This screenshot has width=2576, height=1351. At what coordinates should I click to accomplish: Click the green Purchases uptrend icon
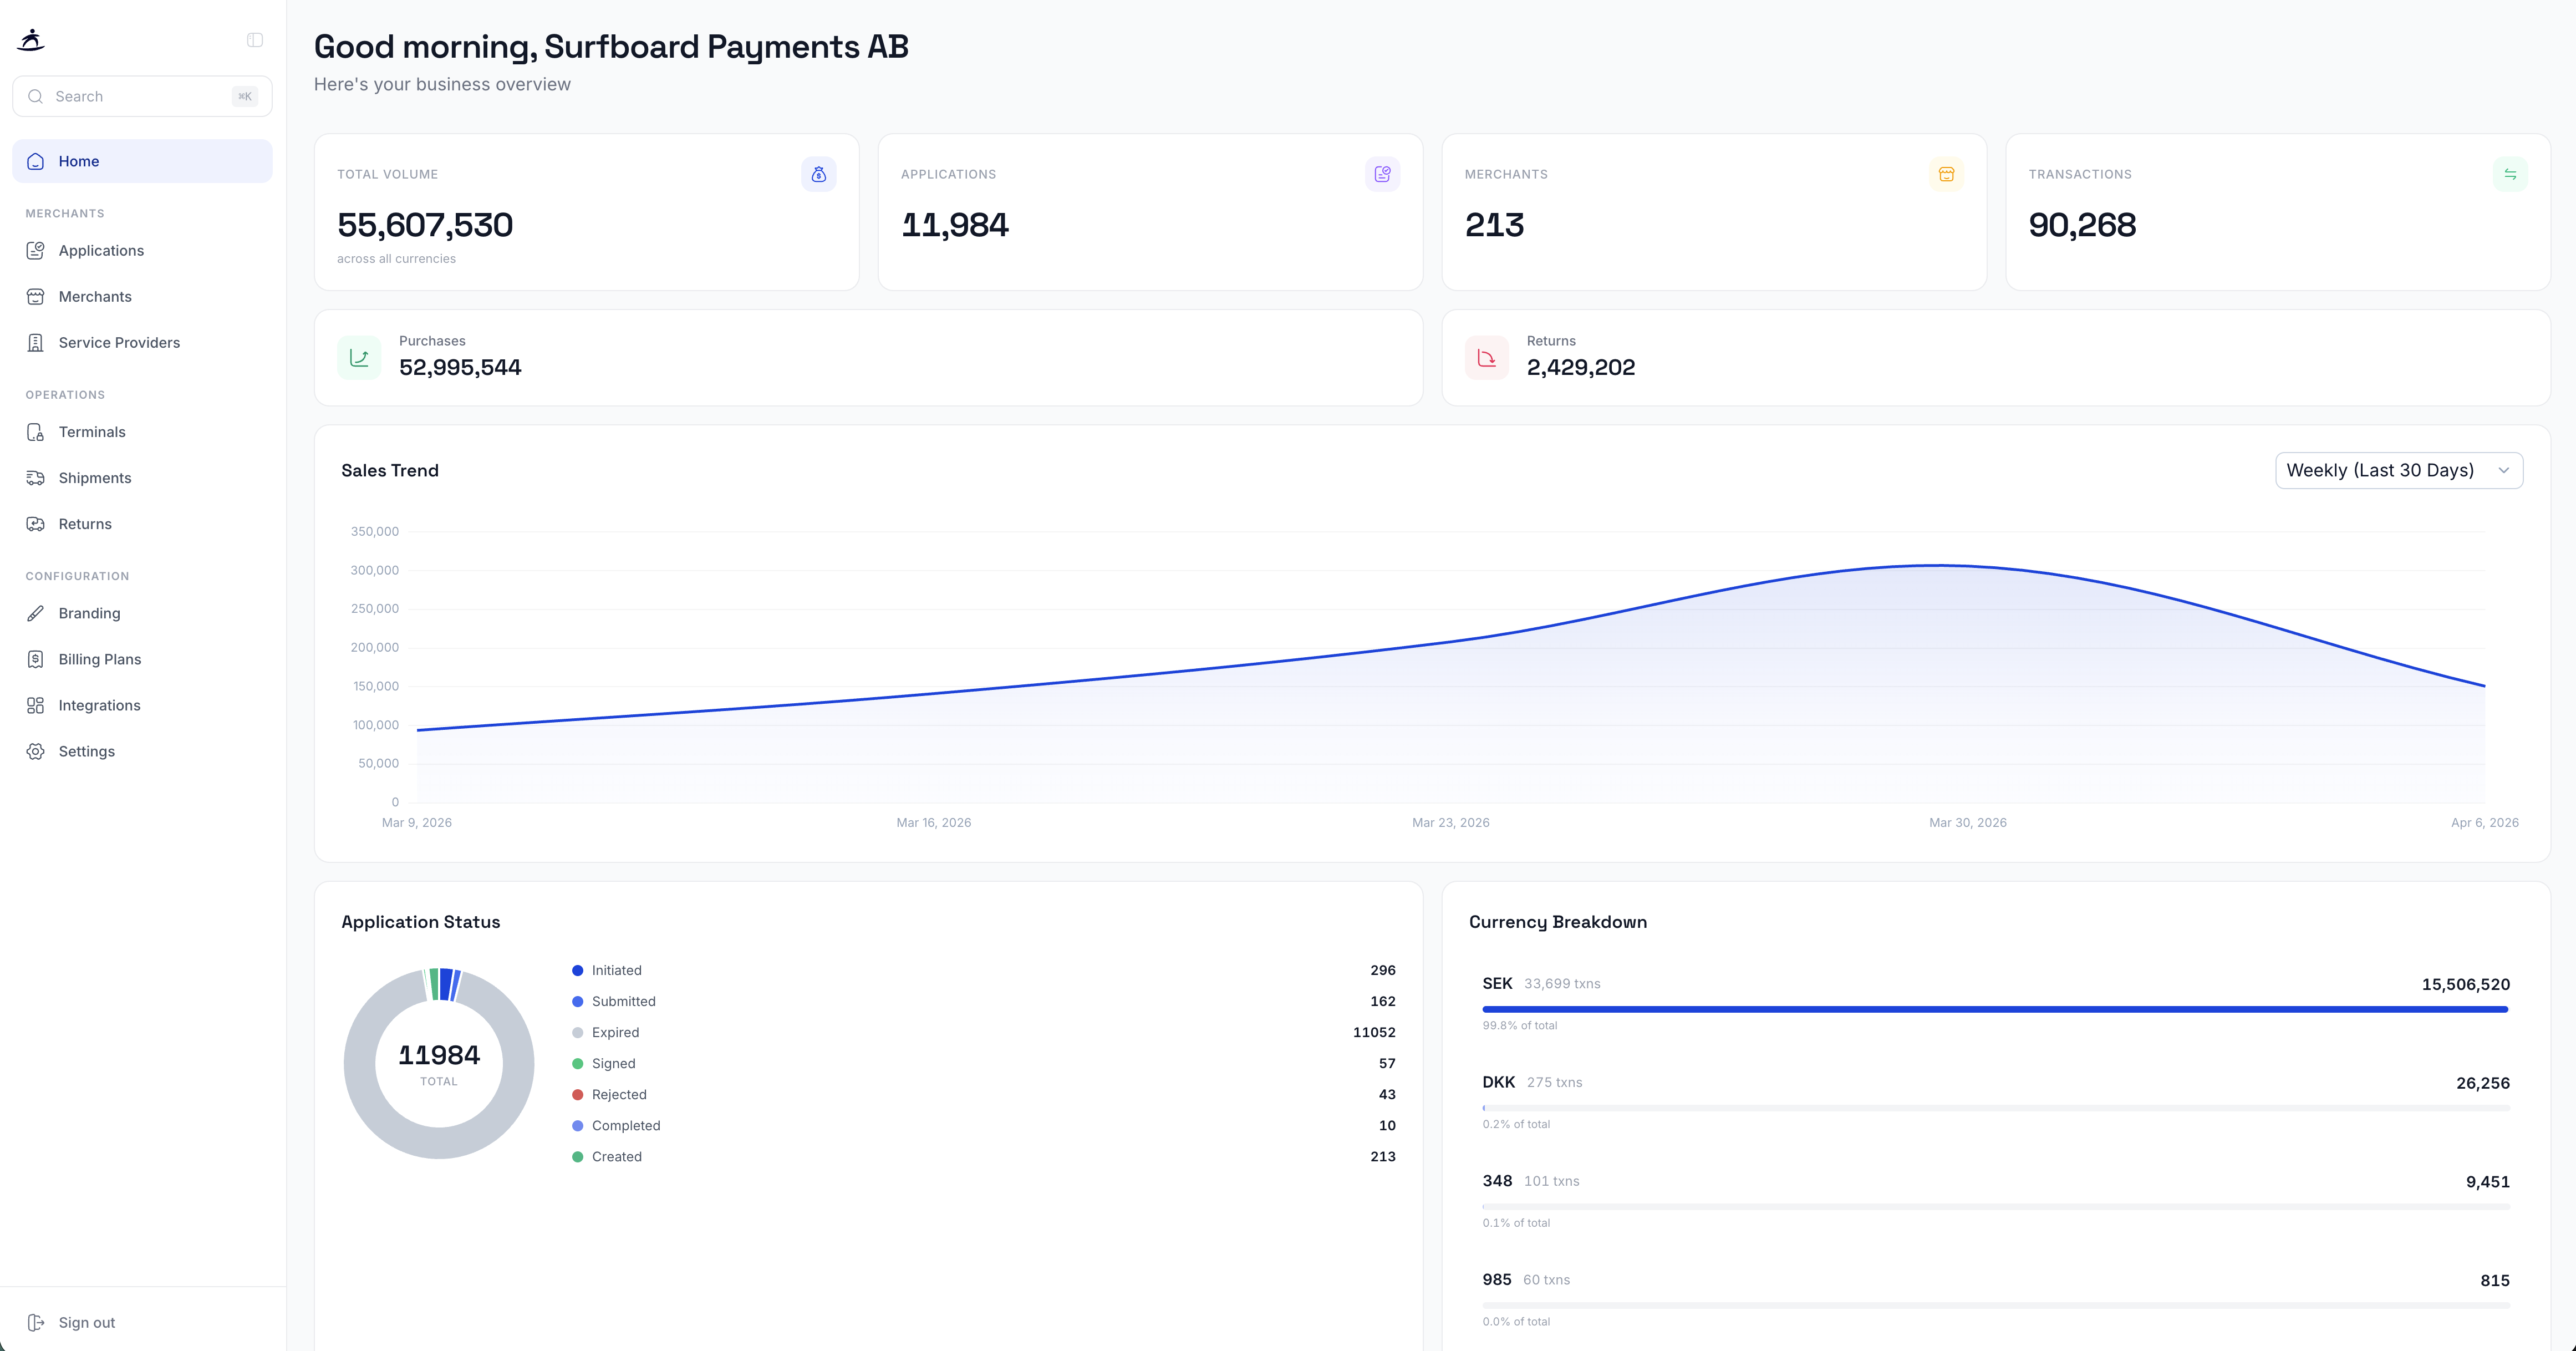point(359,357)
